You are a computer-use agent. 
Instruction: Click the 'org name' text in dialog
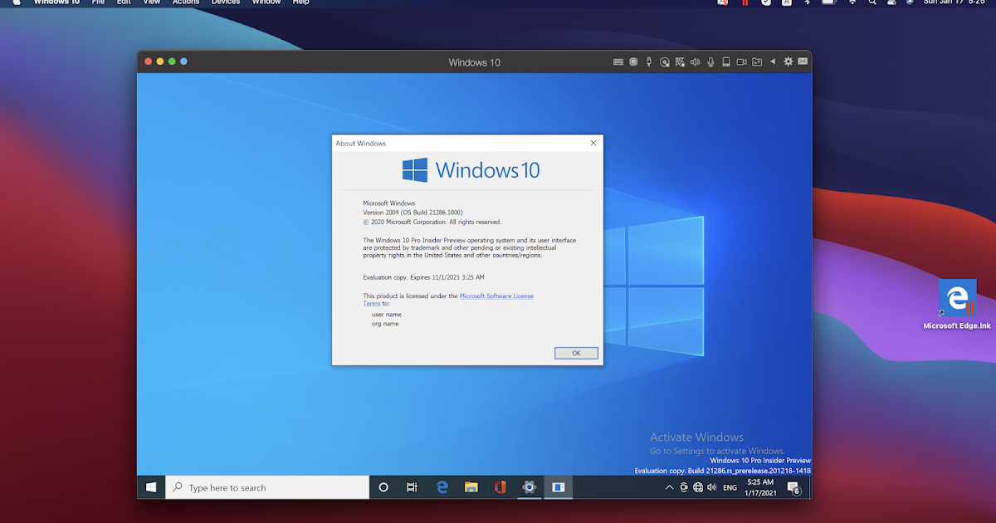[x=385, y=324]
